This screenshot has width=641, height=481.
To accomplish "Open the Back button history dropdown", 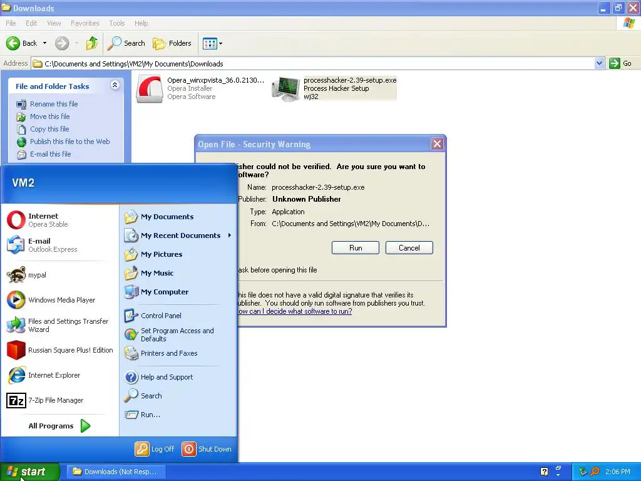I will 44,43.
